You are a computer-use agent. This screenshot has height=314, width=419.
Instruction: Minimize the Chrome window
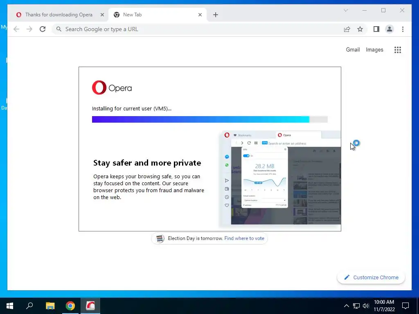pyautogui.click(x=365, y=10)
